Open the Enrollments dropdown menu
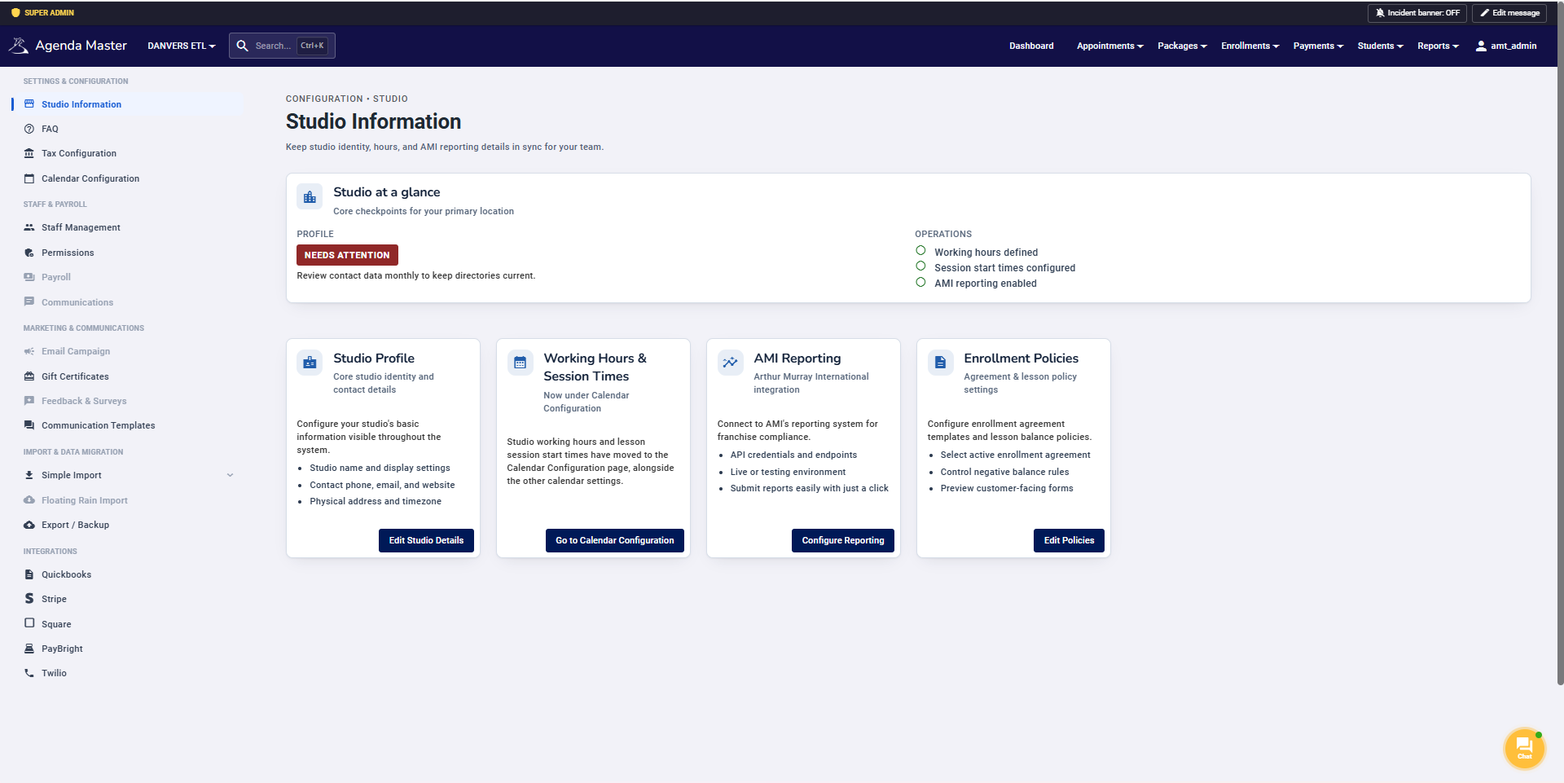 (1250, 46)
